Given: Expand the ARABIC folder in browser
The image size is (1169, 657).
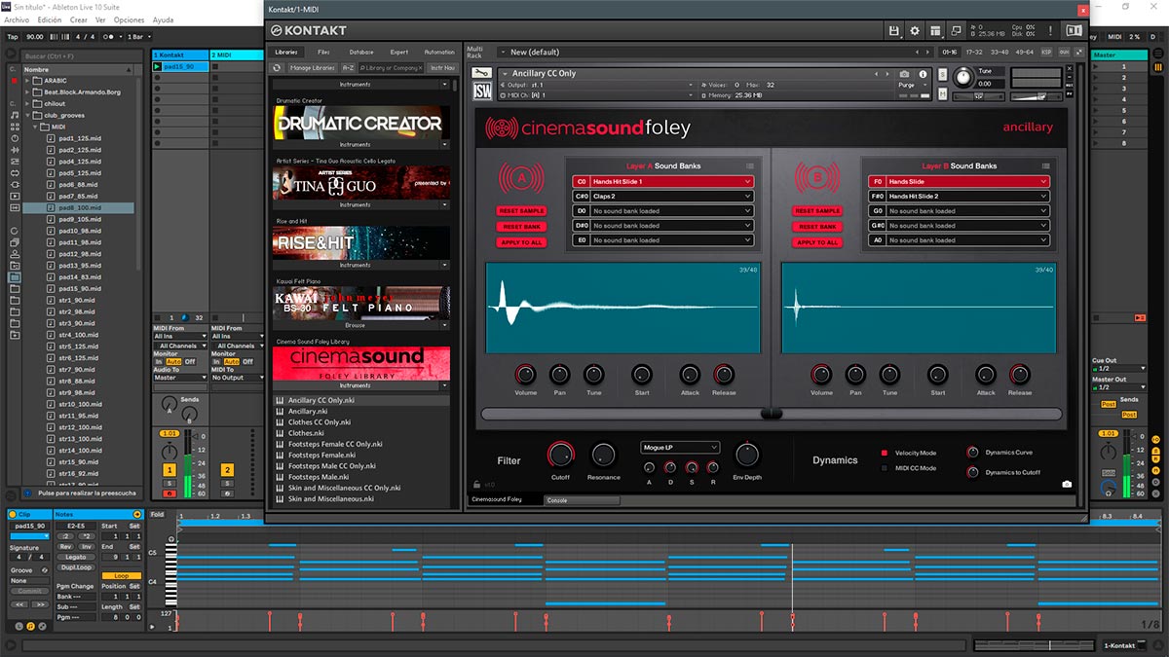Looking at the screenshot, I should pos(27,81).
